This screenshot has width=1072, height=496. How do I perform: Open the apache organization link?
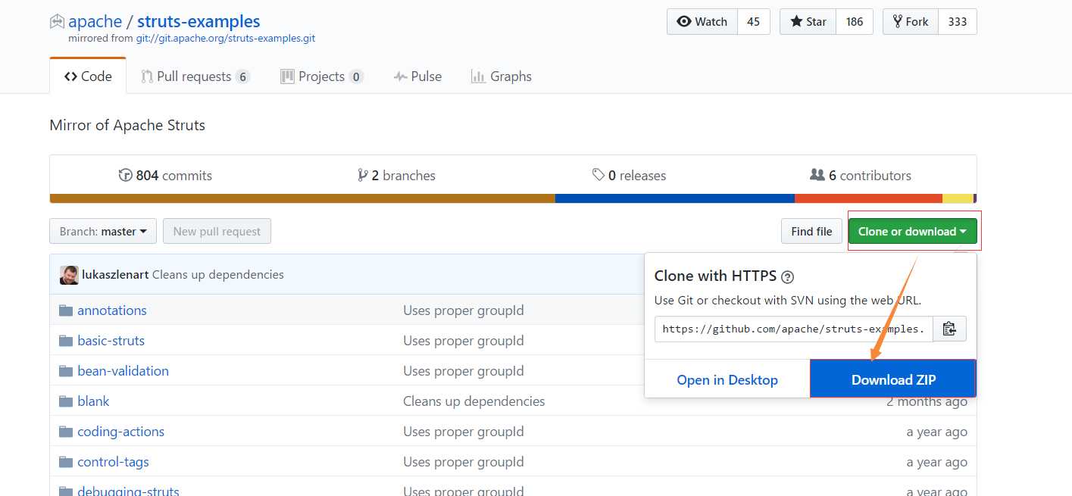click(x=95, y=22)
